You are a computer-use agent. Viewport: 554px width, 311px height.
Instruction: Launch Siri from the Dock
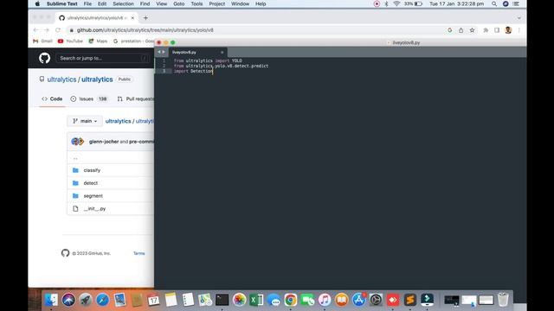coord(68,300)
